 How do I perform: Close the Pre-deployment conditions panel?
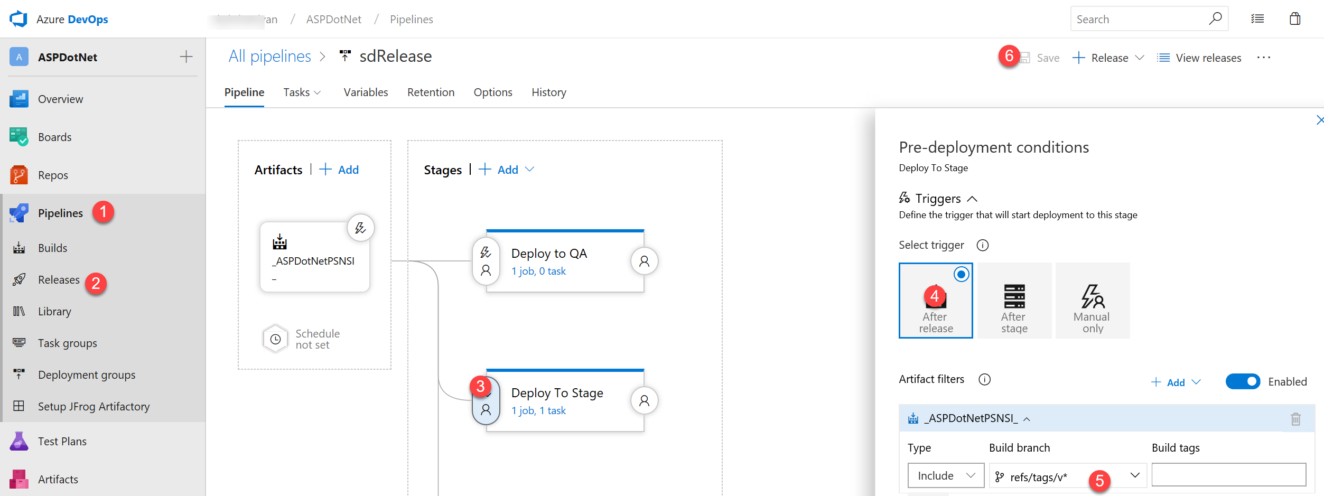[x=1319, y=120]
